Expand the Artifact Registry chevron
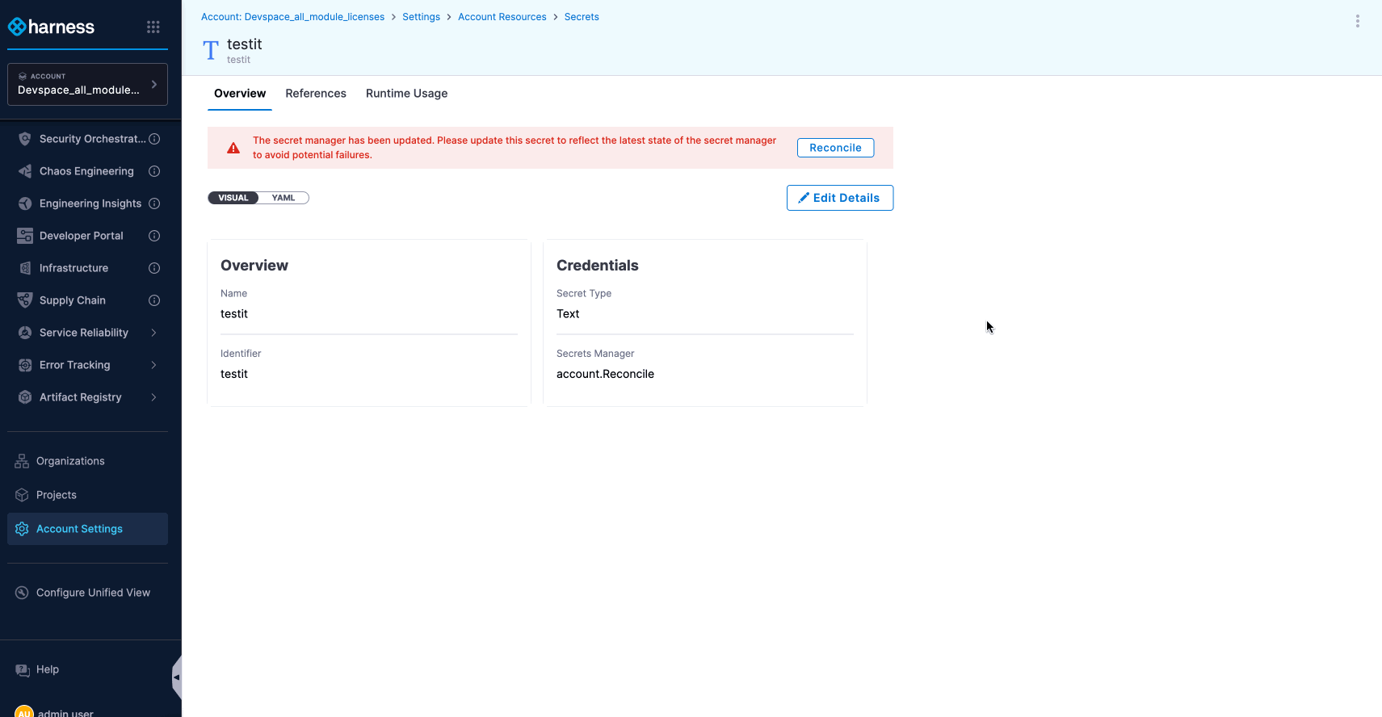The width and height of the screenshot is (1382, 717). point(153,397)
